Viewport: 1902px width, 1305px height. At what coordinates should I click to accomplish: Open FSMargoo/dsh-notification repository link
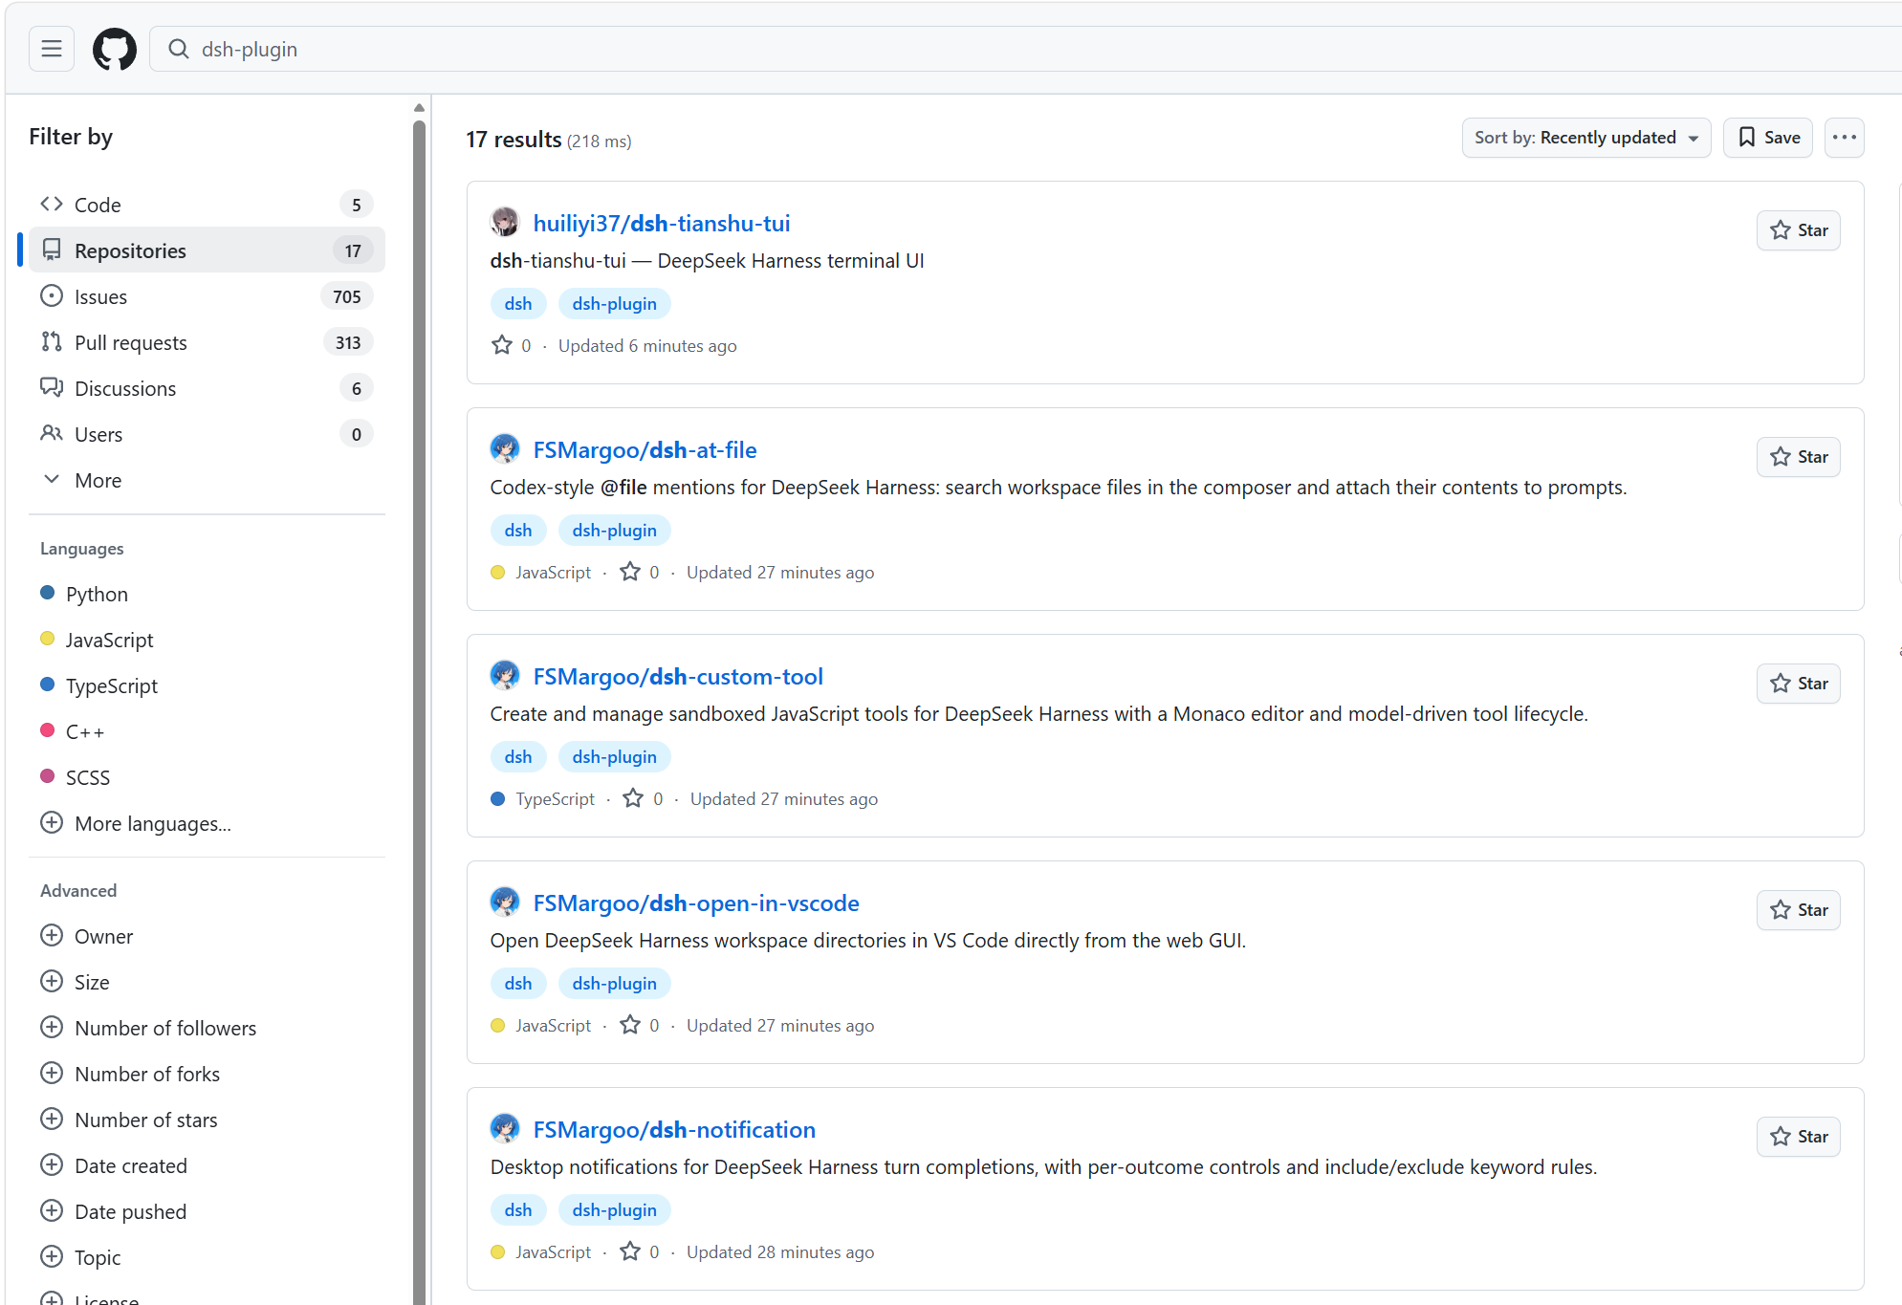(x=674, y=1129)
